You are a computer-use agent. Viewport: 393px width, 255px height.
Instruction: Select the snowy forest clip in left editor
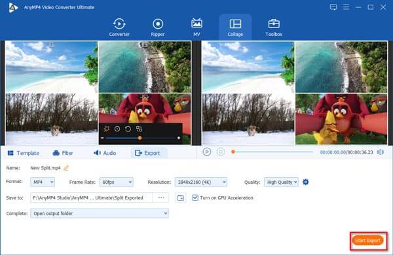(x=51, y=119)
